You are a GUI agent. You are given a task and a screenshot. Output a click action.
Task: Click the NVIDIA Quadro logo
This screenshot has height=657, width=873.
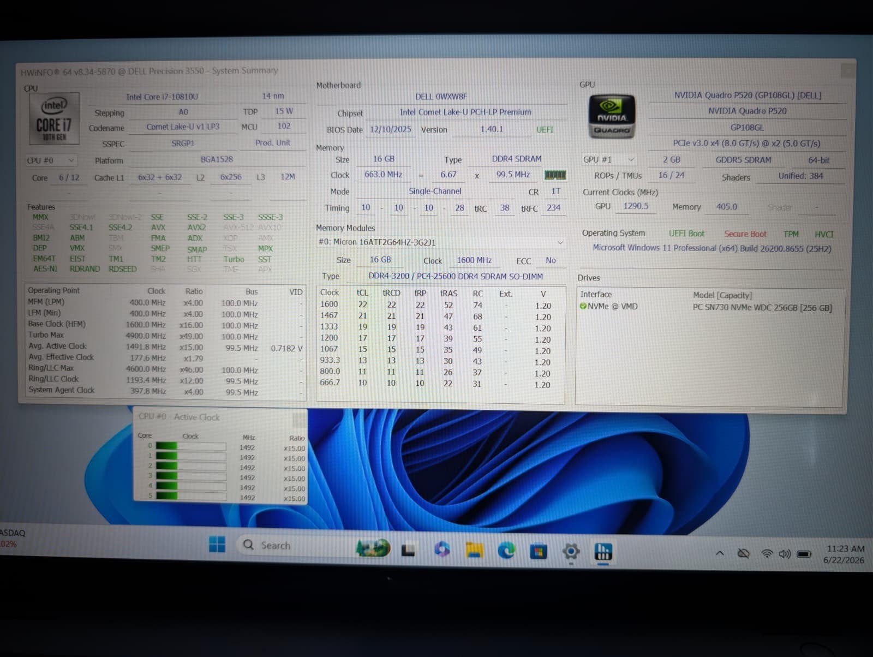[612, 117]
